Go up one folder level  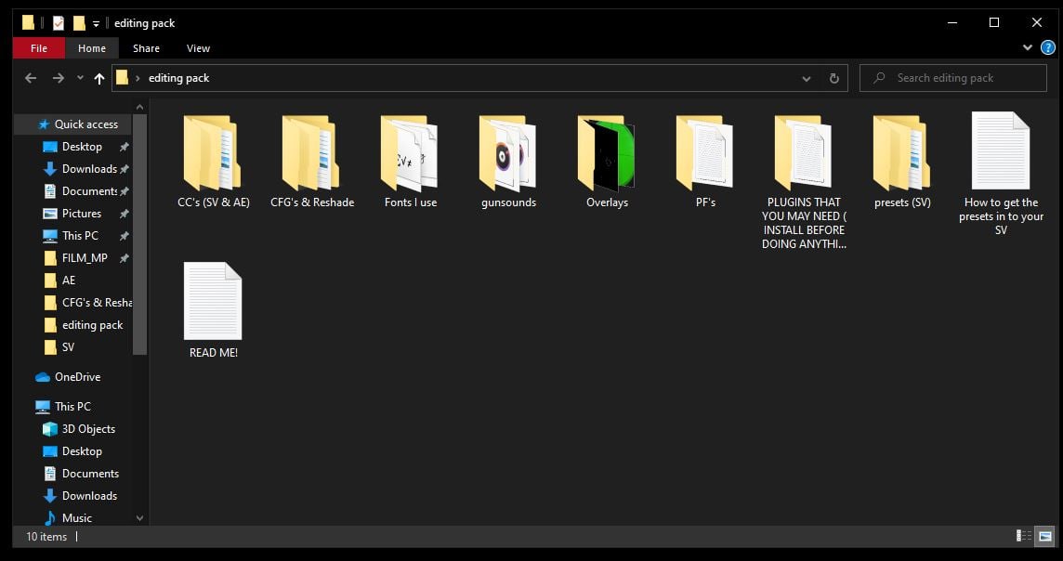[99, 79]
